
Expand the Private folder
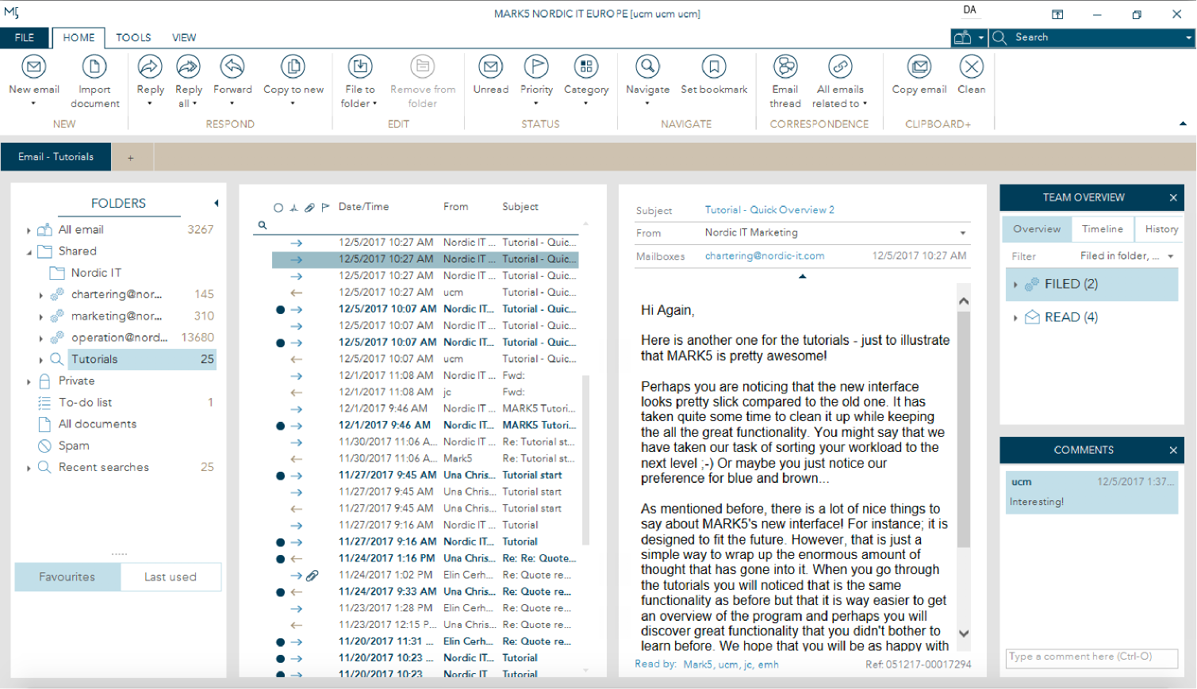[29, 382]
